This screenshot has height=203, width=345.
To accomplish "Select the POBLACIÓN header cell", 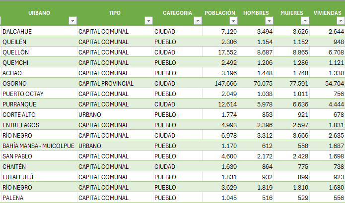I will [220, 13].
